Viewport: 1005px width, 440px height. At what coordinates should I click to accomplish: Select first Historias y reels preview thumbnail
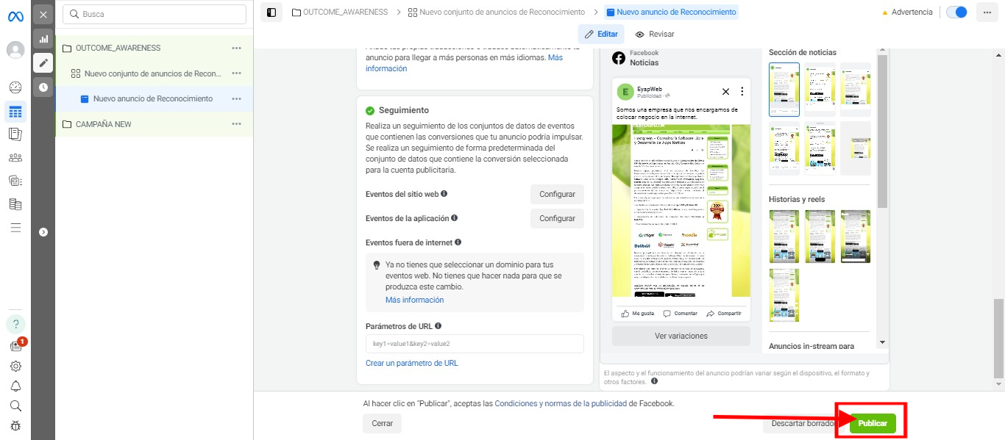click(784, 236)
